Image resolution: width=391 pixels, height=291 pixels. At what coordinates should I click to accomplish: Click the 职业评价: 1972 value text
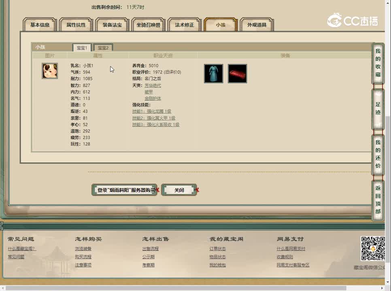click(x=157, y=72)
